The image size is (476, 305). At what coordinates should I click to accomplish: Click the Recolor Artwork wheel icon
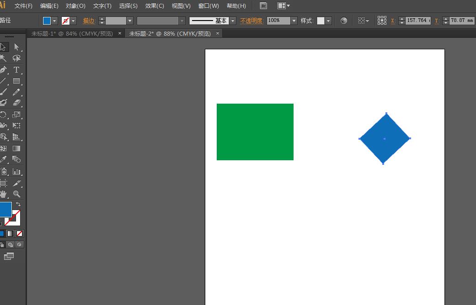[344, 21]
